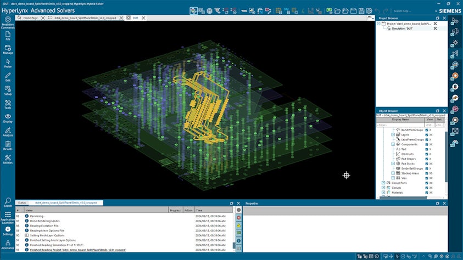Screen dimensions: 463x260
Task: Open the Analysis sidebar panel
Action: coord(8,132)
